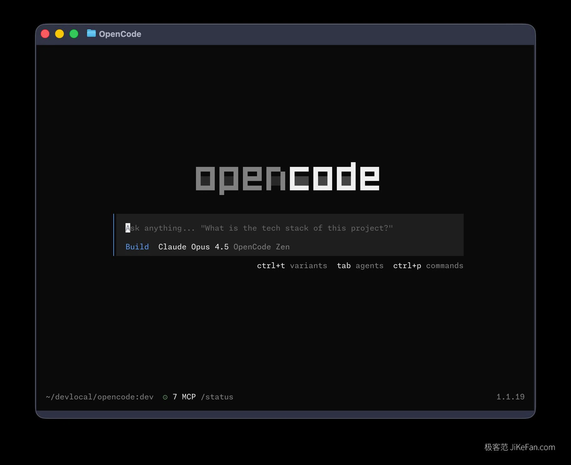Viewport: 571px width, 465px height.
Task: Click the 7 MCP status entry
Action: [184, 397]
